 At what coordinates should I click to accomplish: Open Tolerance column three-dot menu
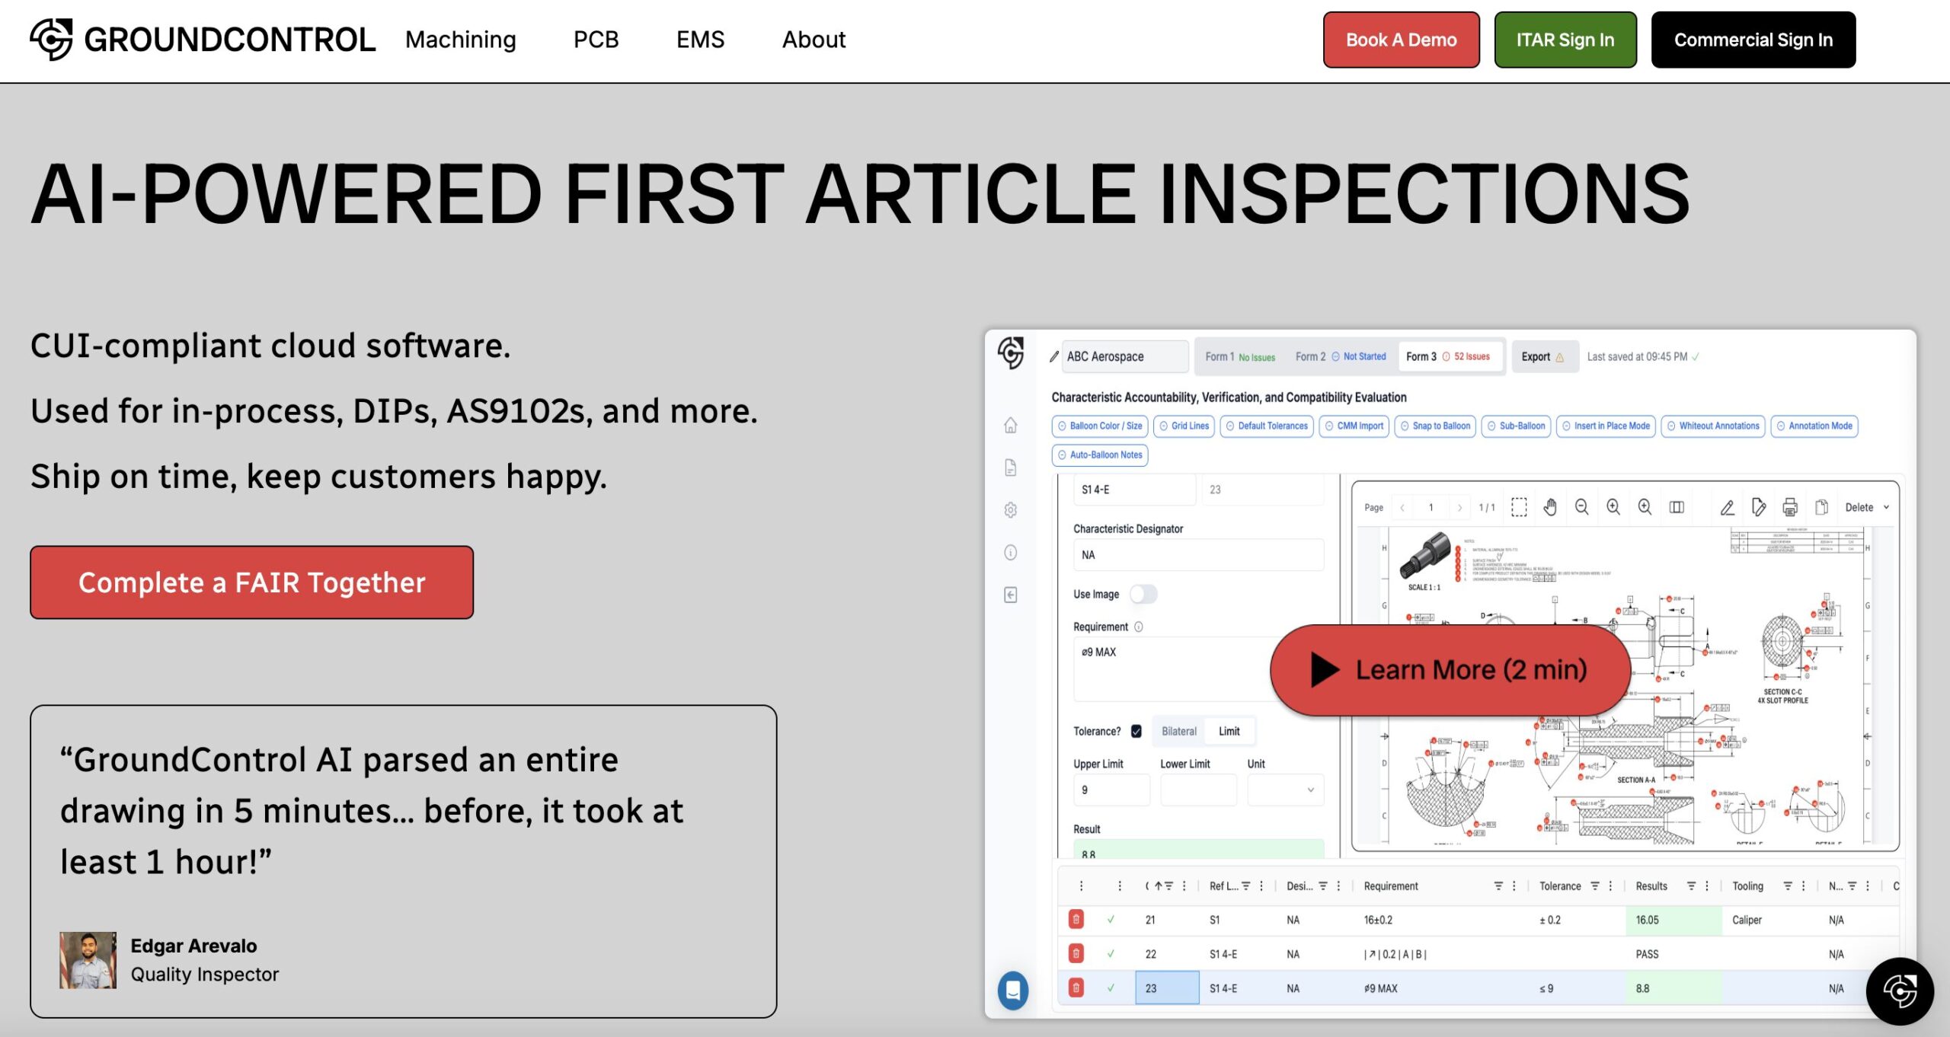(1610, 886)
